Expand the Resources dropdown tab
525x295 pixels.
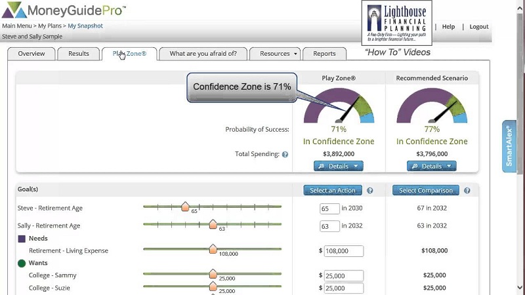[x=275, y=54]
